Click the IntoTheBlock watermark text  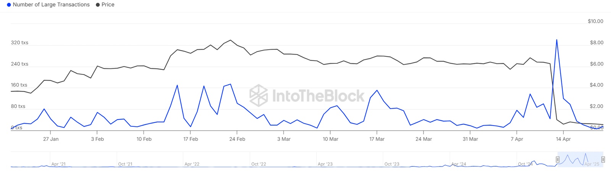click(x=318, y=96)
